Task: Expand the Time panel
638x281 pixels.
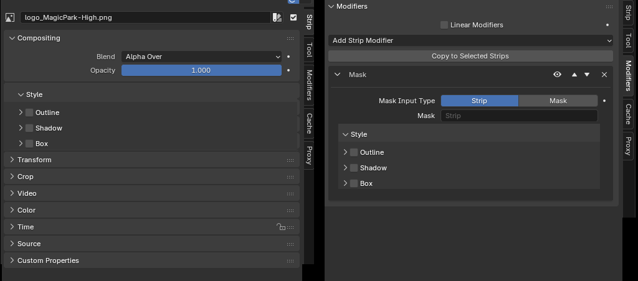Action: (x=12, y=226)
